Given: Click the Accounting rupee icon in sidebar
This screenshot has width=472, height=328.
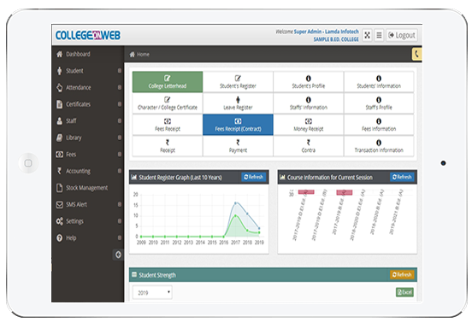Looking at the screenshot, I should (59, 171).
